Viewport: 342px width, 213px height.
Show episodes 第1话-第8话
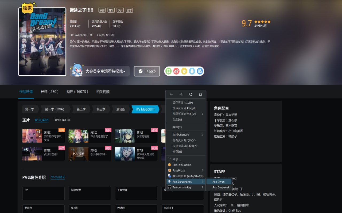click(41, 120)
